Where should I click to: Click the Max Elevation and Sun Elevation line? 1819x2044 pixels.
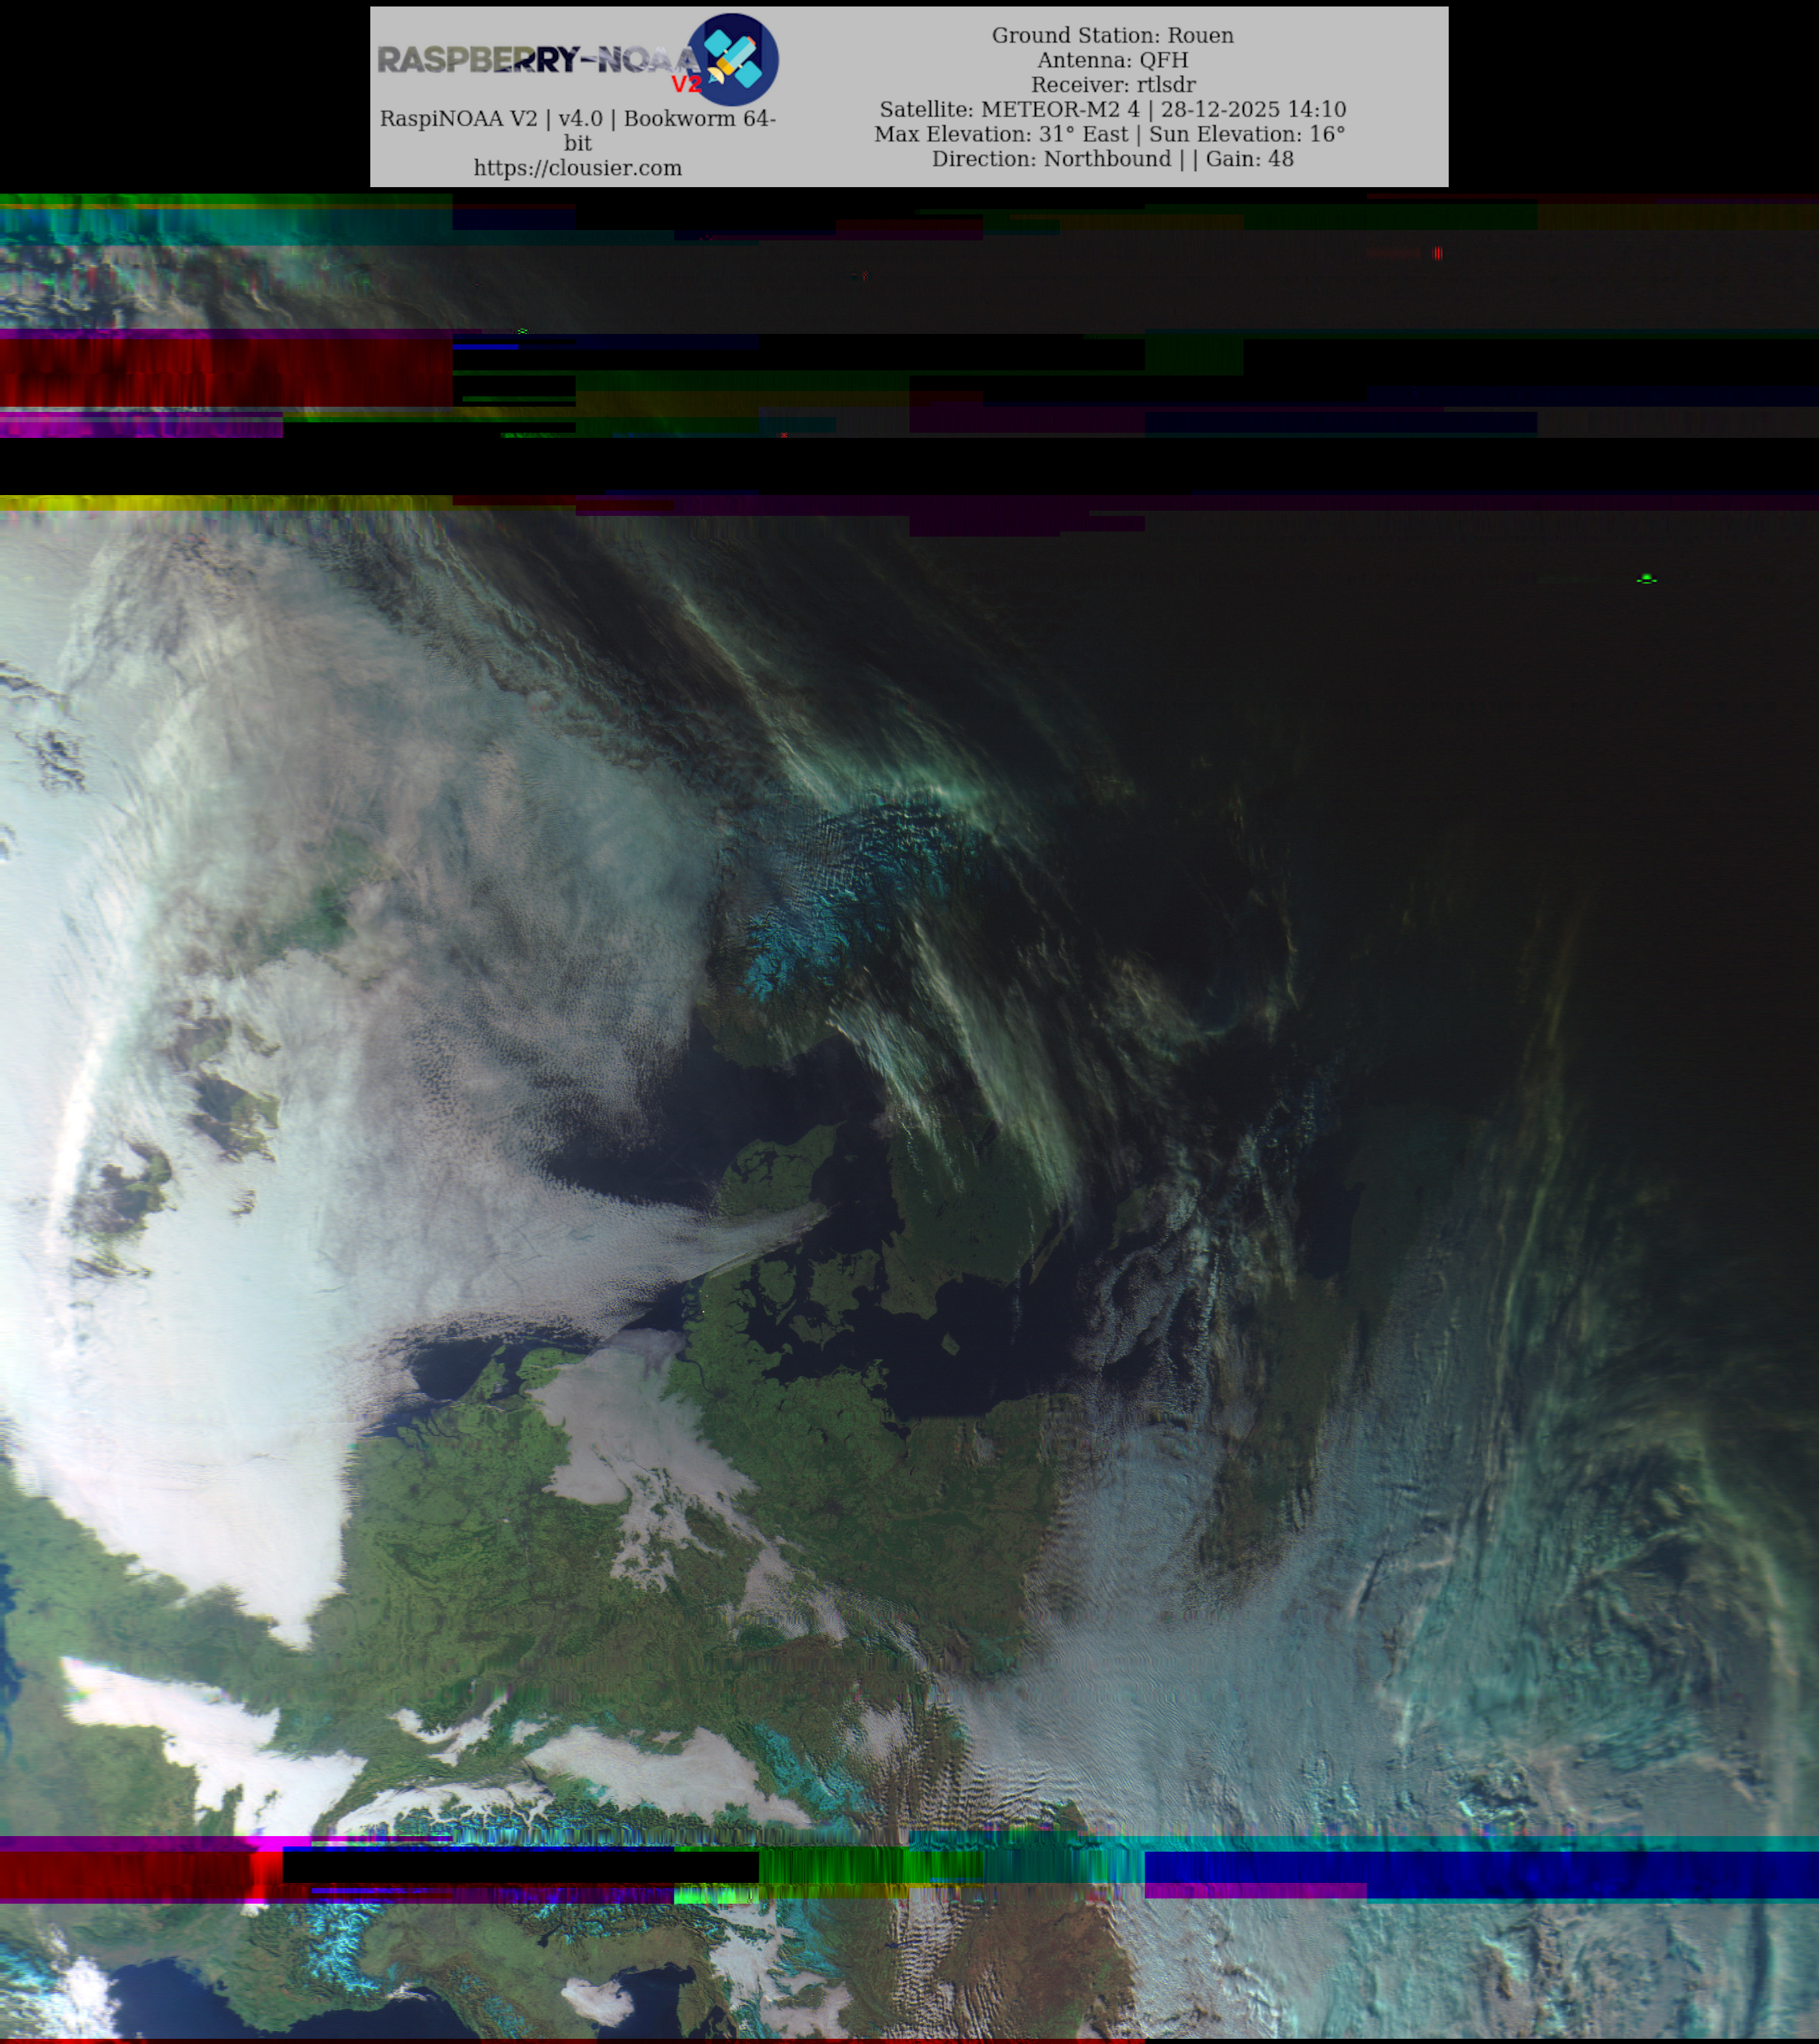1109,134
